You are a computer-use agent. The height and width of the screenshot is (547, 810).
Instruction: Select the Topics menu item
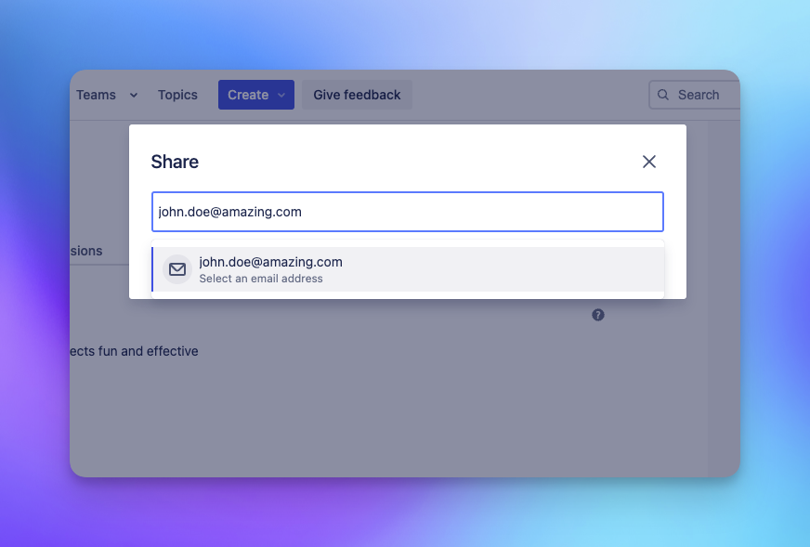177,94
